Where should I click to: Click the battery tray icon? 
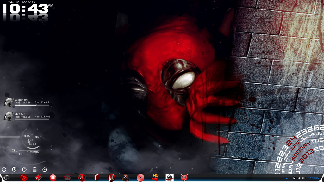tap(294, 178)
